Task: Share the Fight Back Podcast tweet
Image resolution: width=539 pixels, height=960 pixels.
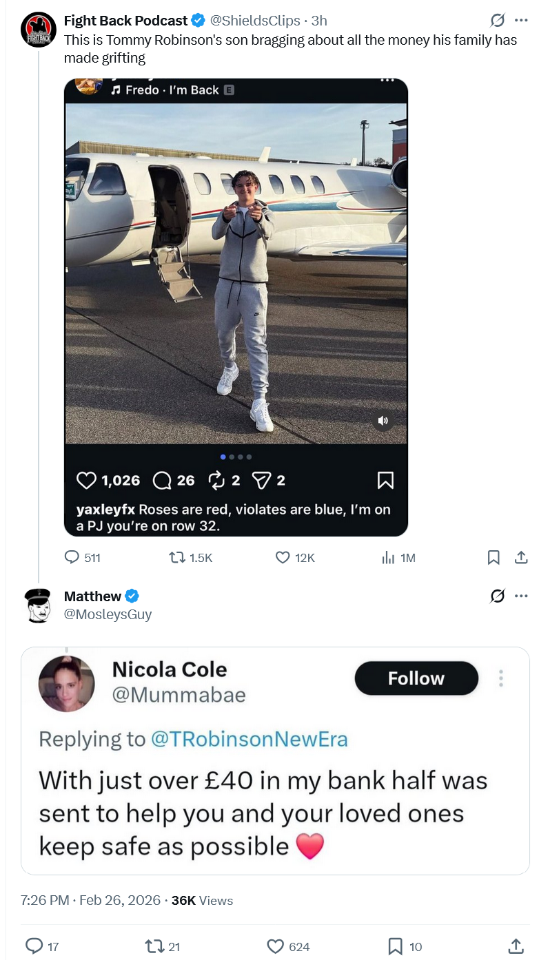Action: [522, 557]
